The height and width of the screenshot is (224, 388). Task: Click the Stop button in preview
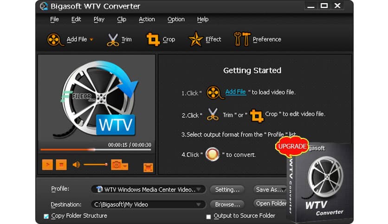[x=61, y=165]
